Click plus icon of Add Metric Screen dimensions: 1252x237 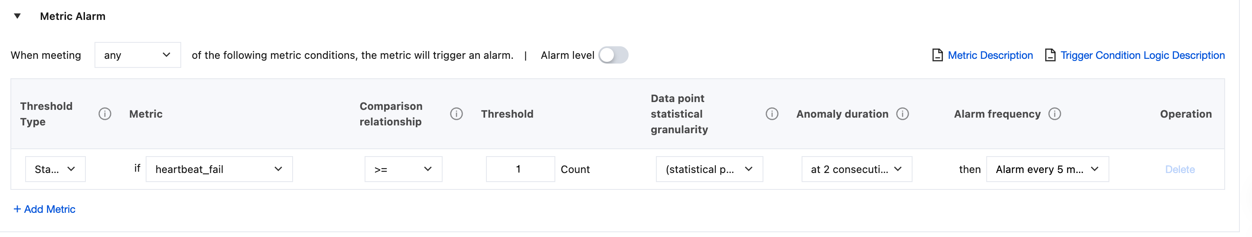click(17, 209)
